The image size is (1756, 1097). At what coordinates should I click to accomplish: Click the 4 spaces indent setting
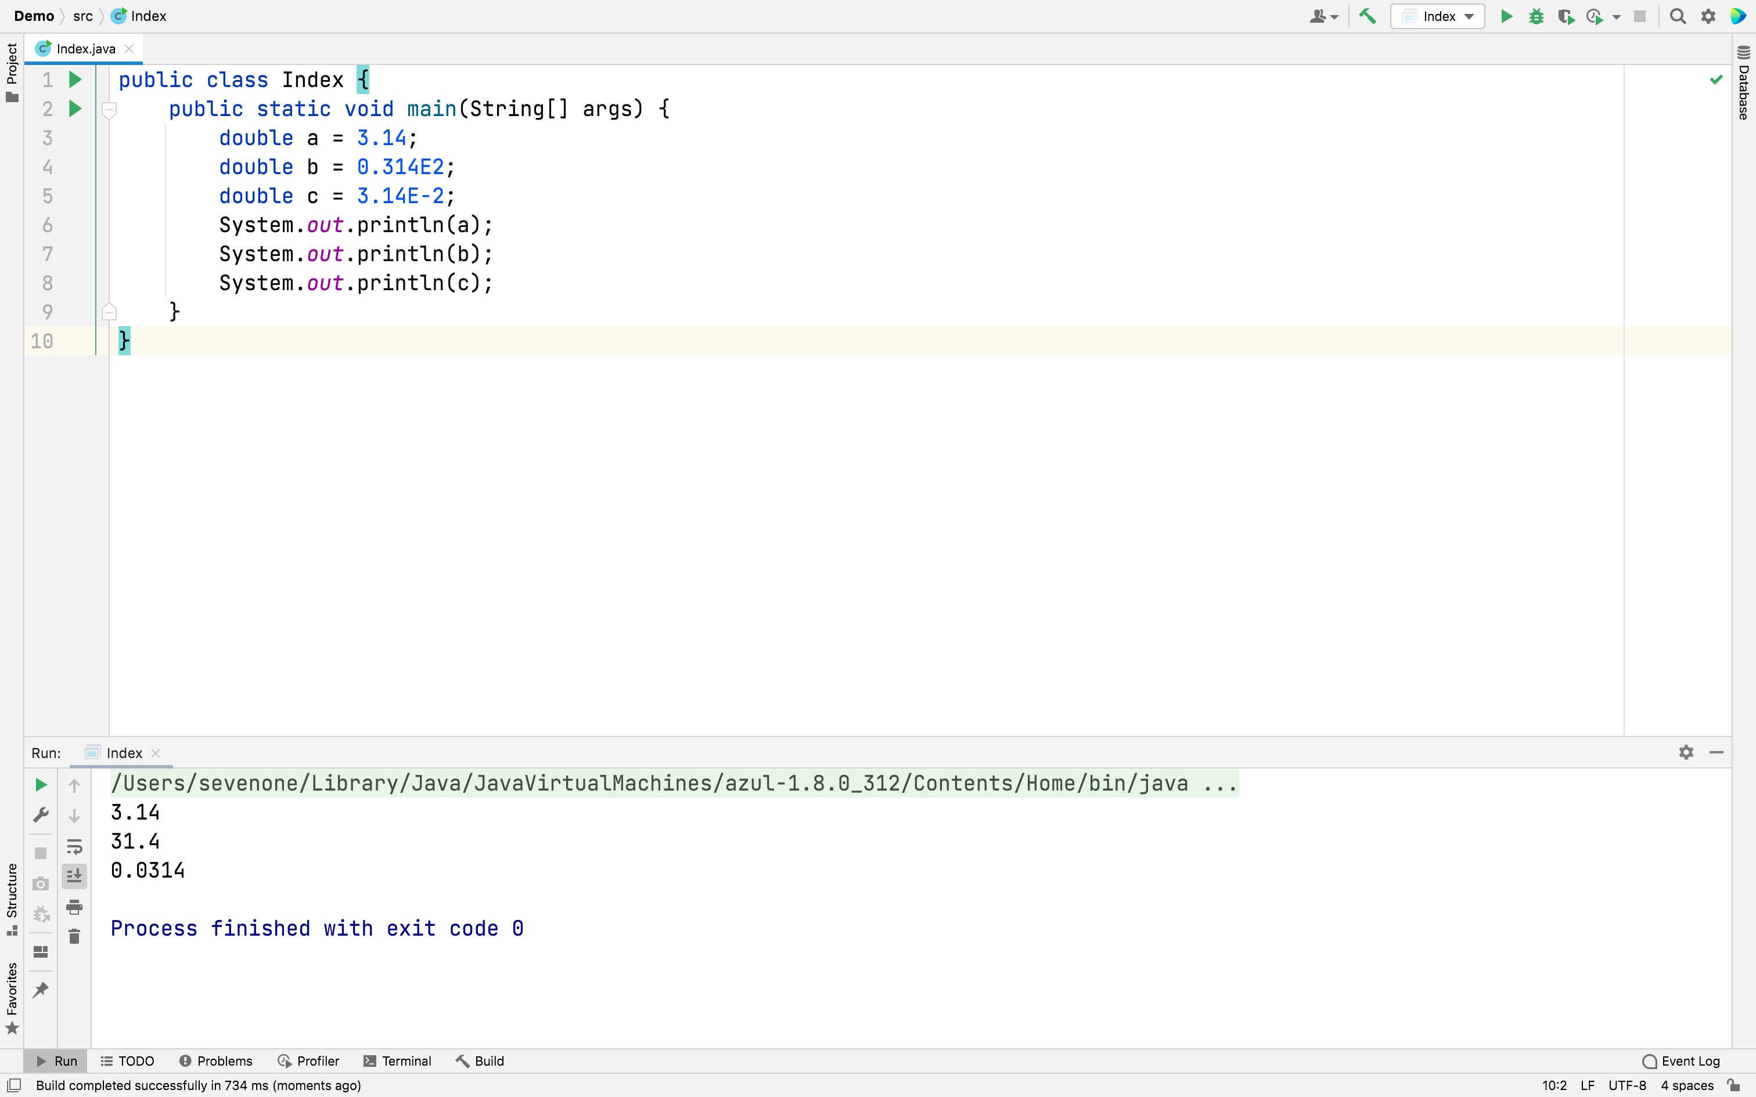click(1686, 1085)
